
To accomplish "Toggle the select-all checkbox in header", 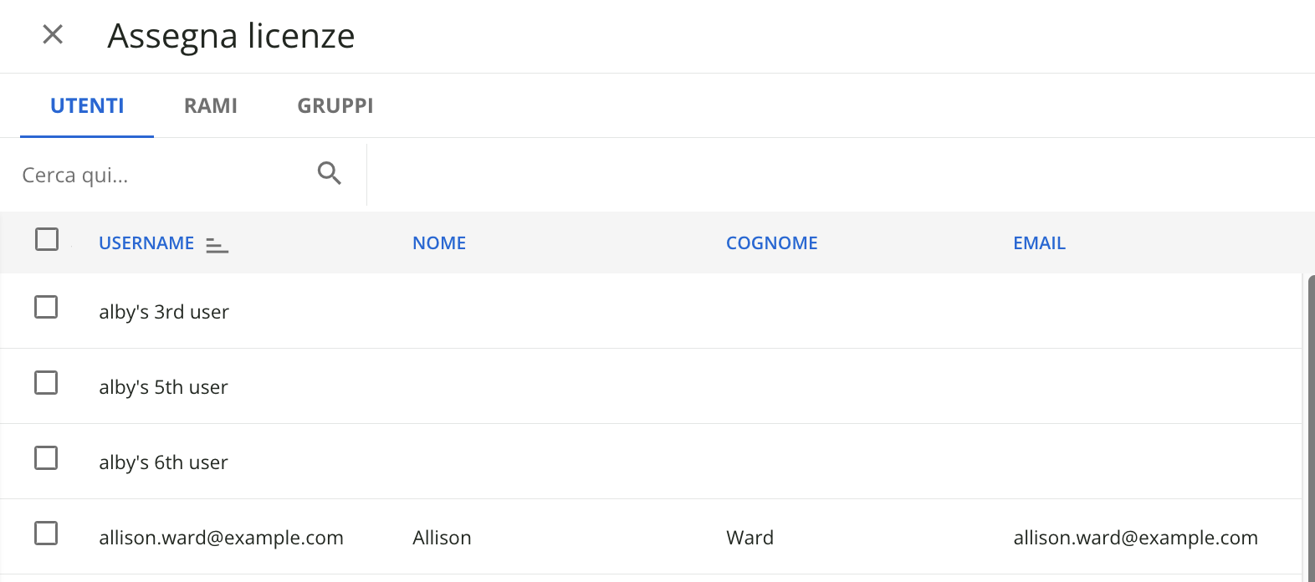I will (x=47, y=239).
